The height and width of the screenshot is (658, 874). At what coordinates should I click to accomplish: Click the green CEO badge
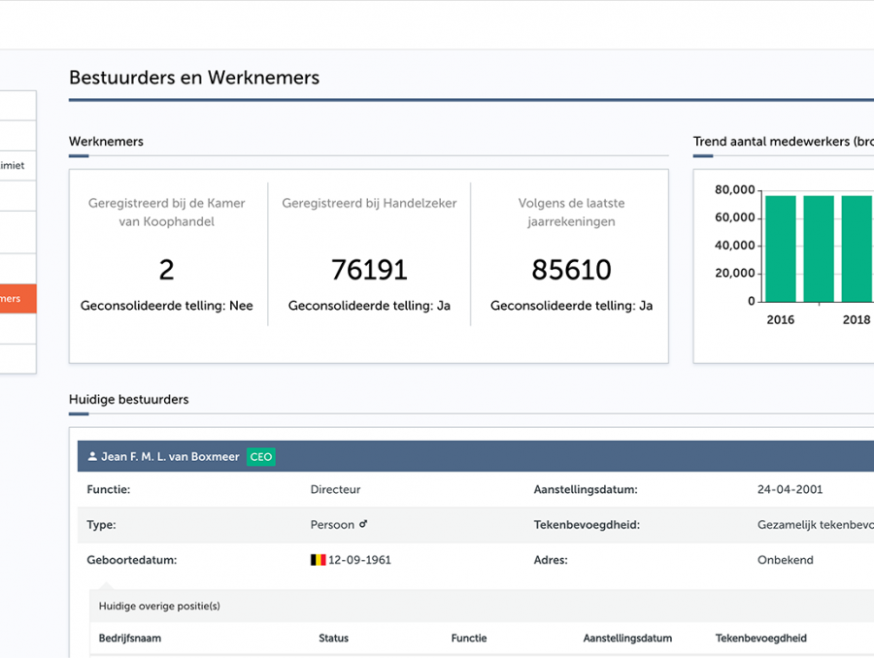pos(261,457)
